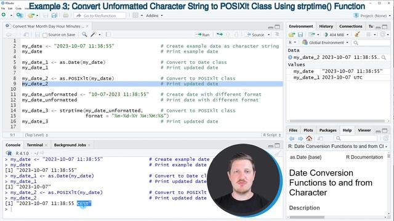Select the Environment tab
The width and height of the screenshot is (394, 221).
pyautogui.click(x=301, y=26)
